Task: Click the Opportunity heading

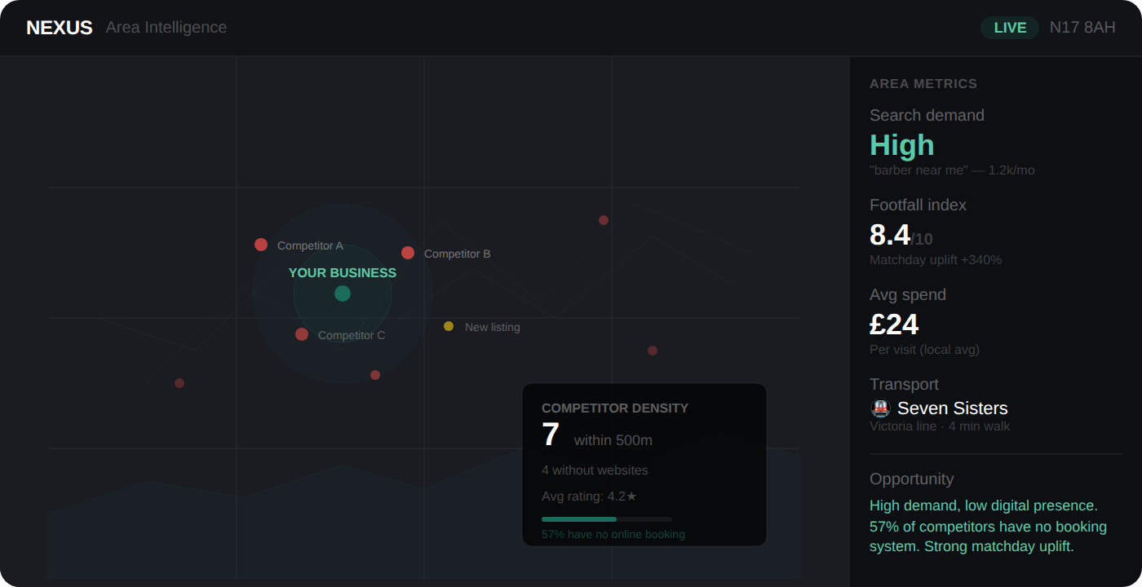Action: point(911,479)
